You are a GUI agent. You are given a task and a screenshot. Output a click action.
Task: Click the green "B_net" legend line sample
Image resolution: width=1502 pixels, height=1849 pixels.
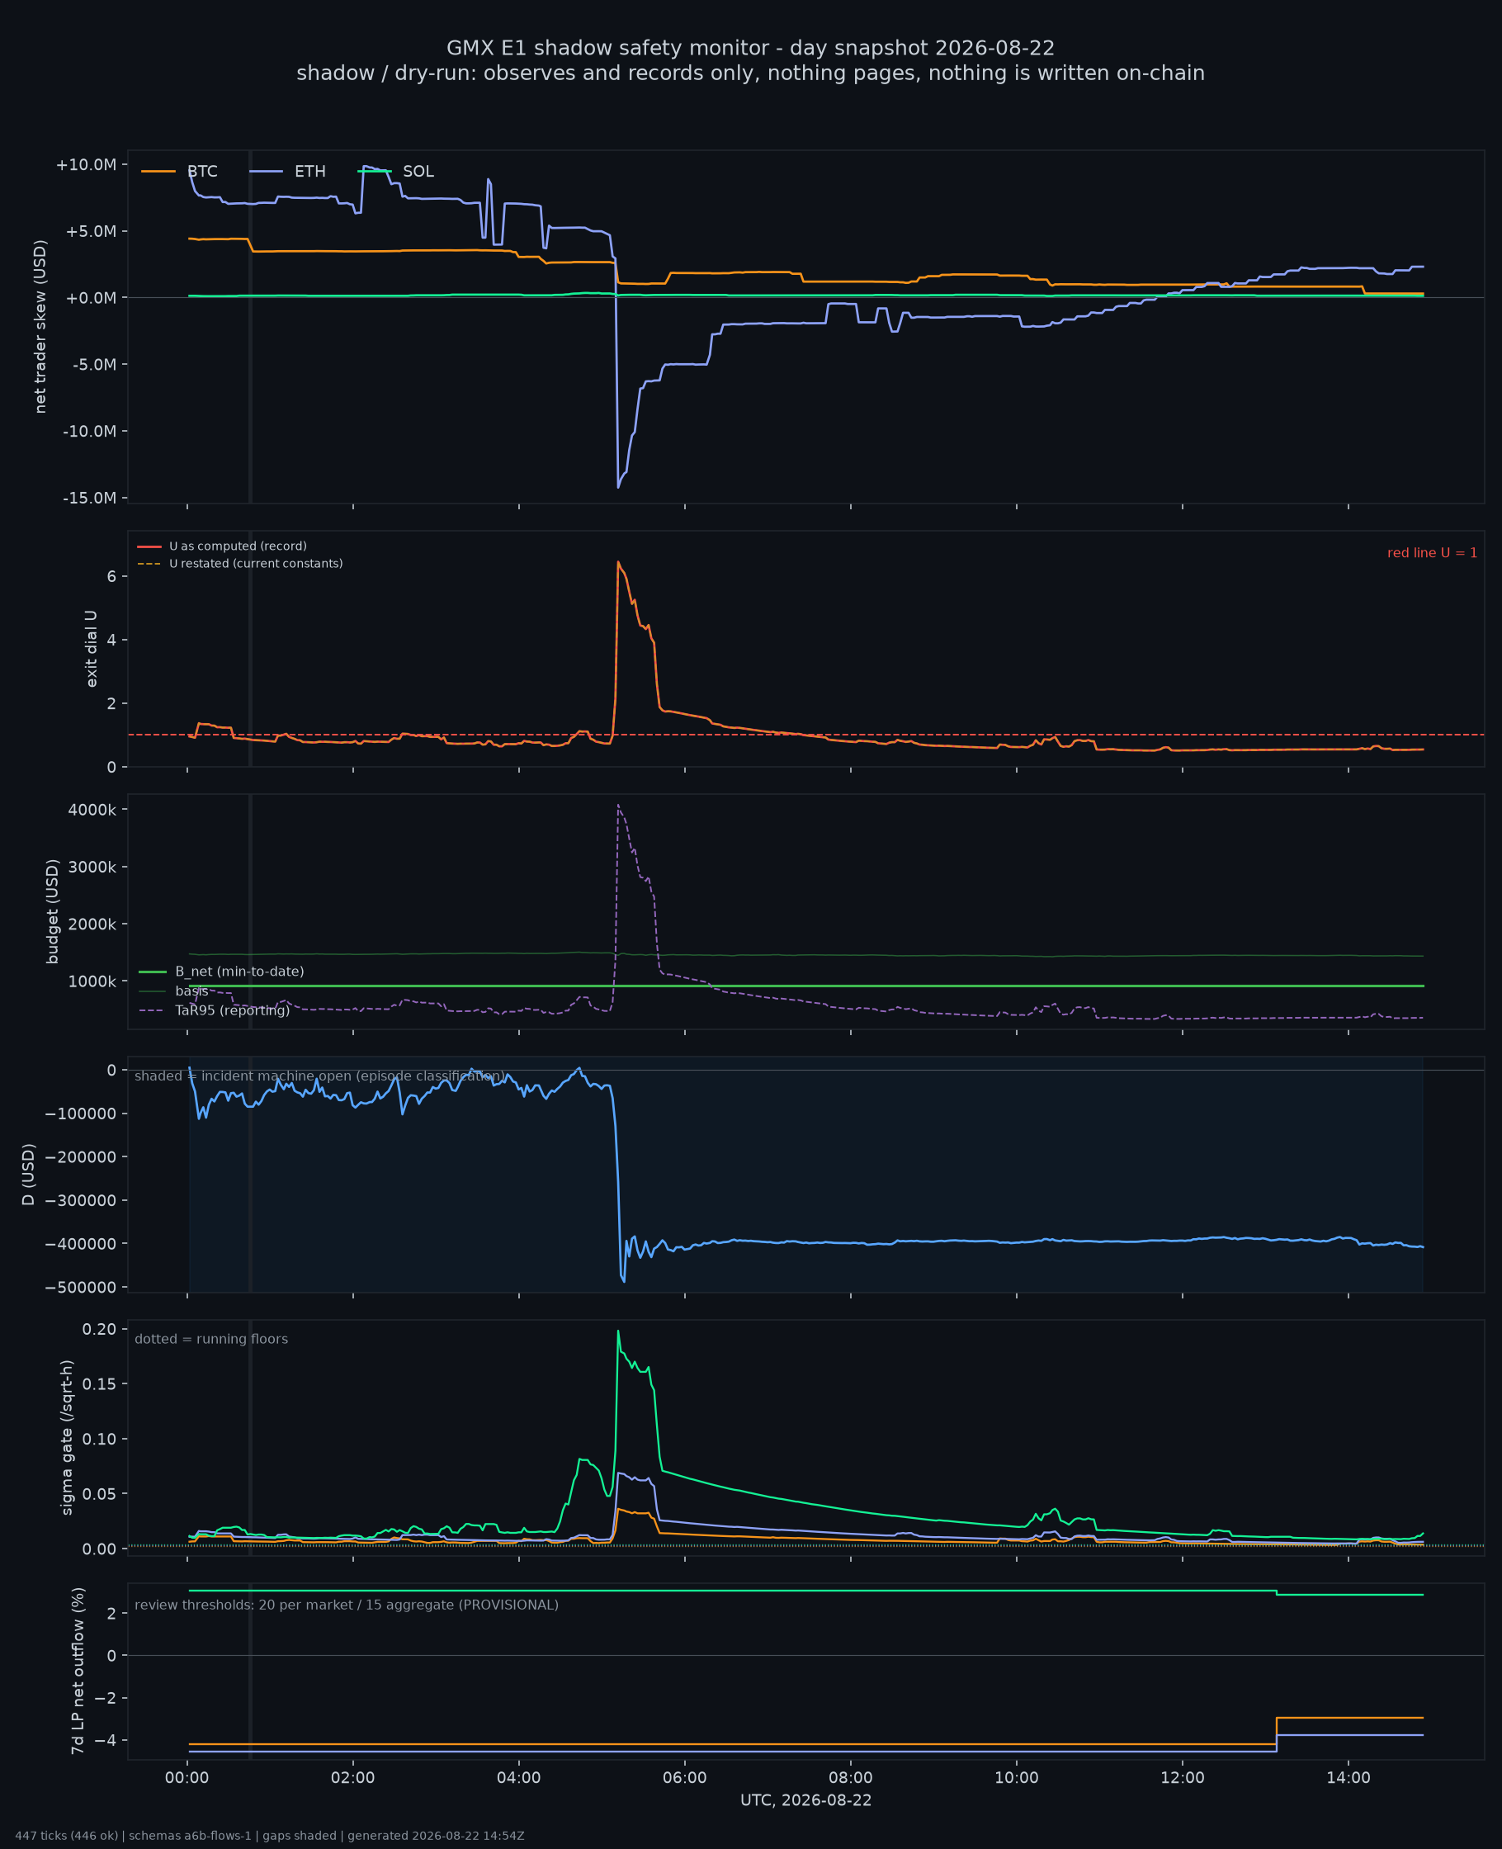[x=151, y=972]
